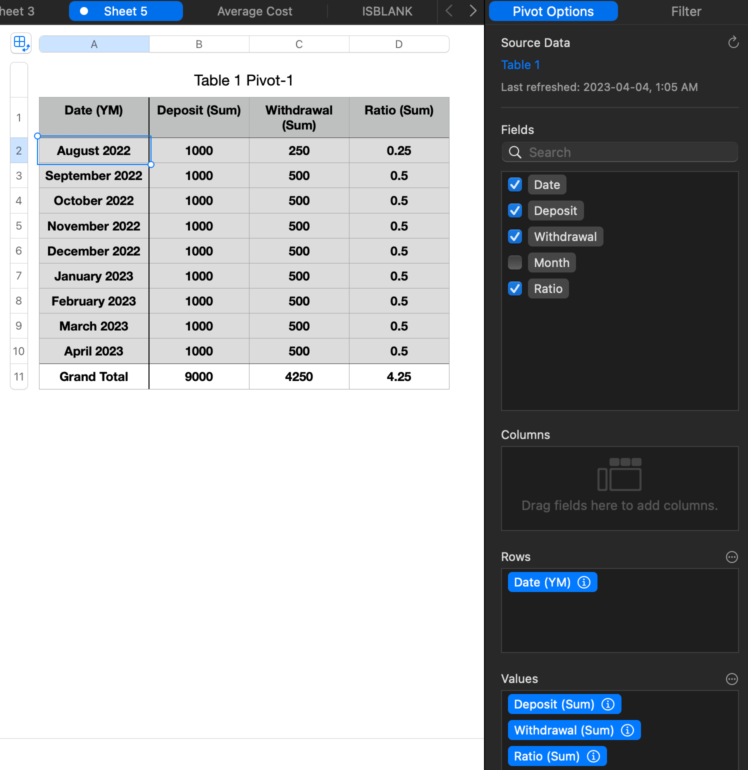Screen dimensions: 748x770
Task: Click the refresh icon beside Source Data
Action: click(x=733, y=42)
